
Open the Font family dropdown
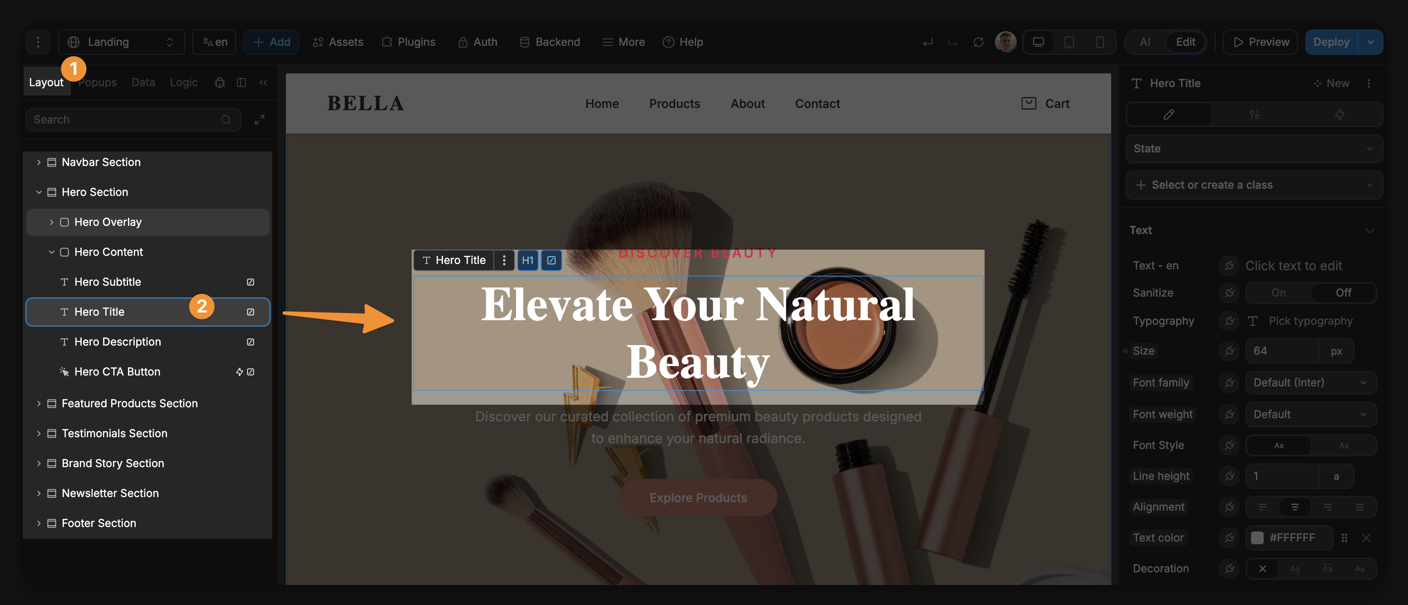[x=1310, y=383]
